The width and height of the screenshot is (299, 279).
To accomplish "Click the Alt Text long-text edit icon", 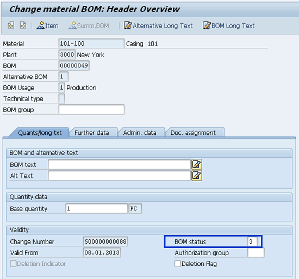I will (x=197, y=176).
